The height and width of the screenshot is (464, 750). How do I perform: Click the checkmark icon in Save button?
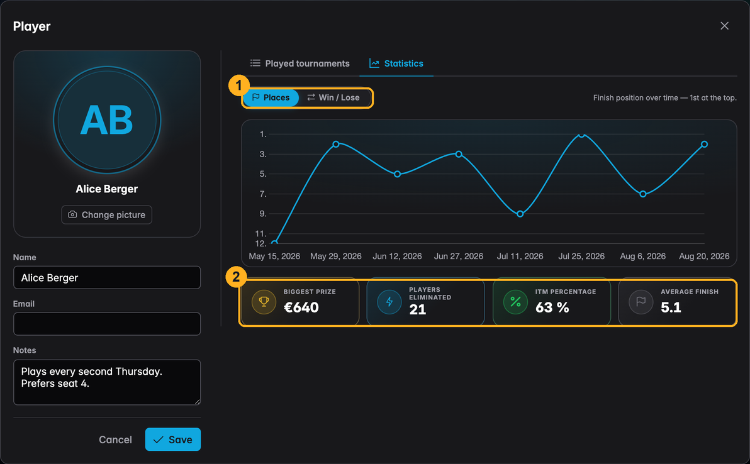pos(159,439)
